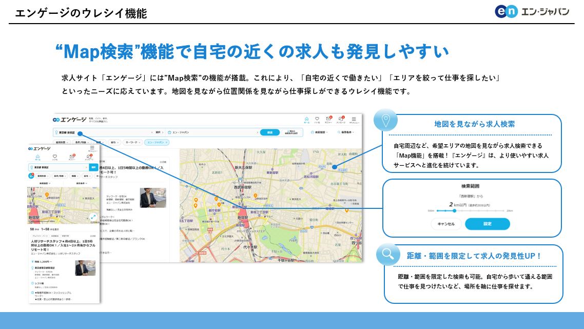Viewport: 584px width, 329px height.
Task: Open the 人材リサーチスタッフ job title in mobile view
Action: point(63,245)
